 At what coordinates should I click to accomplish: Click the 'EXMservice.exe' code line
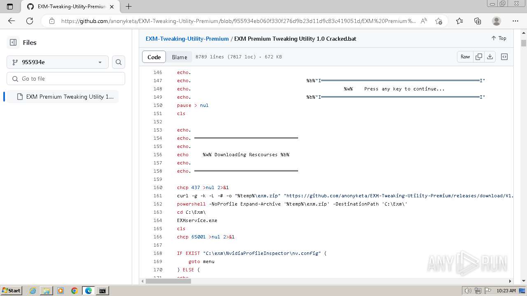pos(197,220)
